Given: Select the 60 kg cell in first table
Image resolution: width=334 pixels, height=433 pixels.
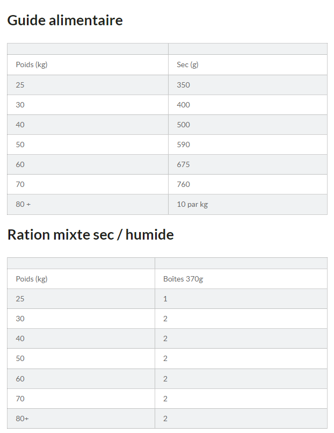Looking at the screenshot, I should [20, 164].
